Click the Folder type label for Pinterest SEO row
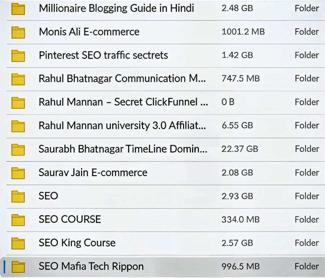The image size is (325, 278). (x=307, y=55)
